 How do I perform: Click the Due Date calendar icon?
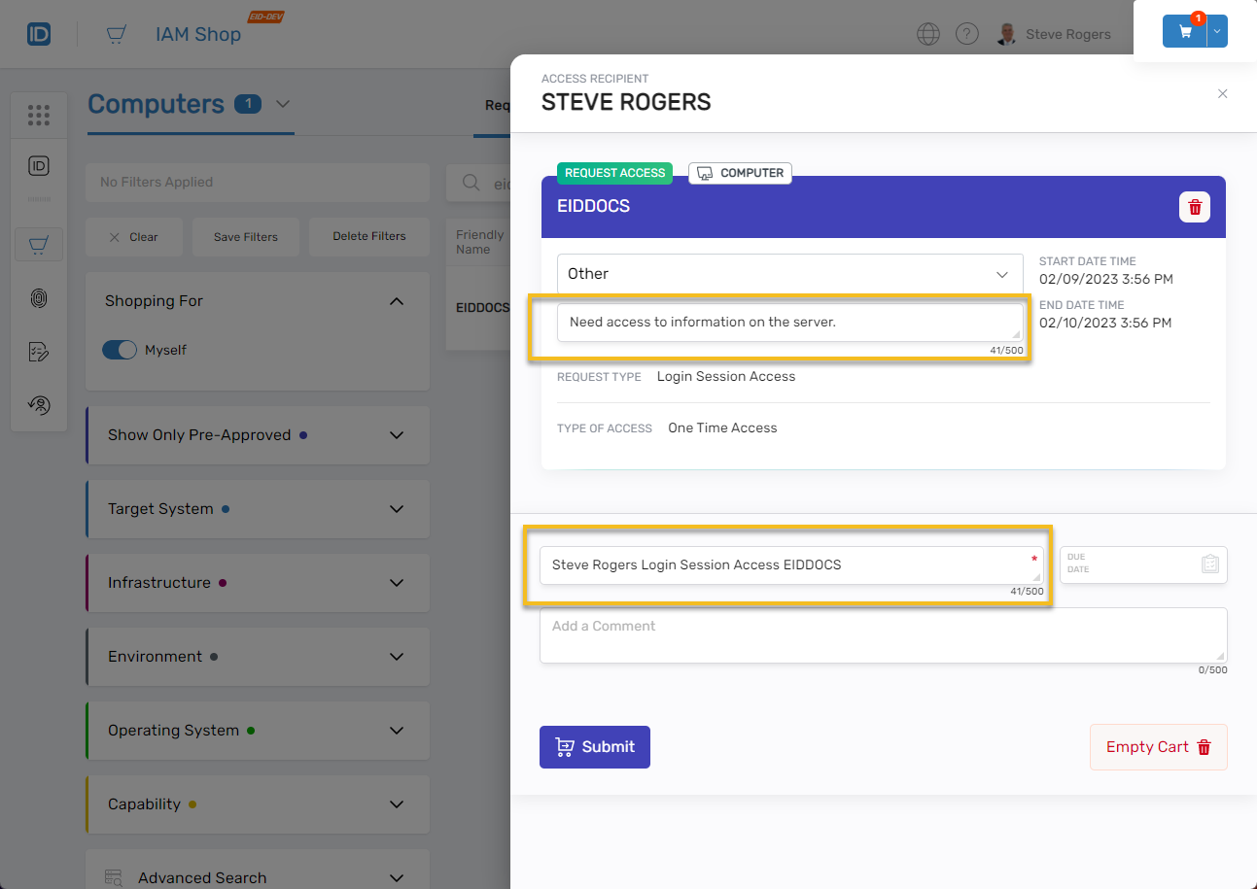point(1209,564)
